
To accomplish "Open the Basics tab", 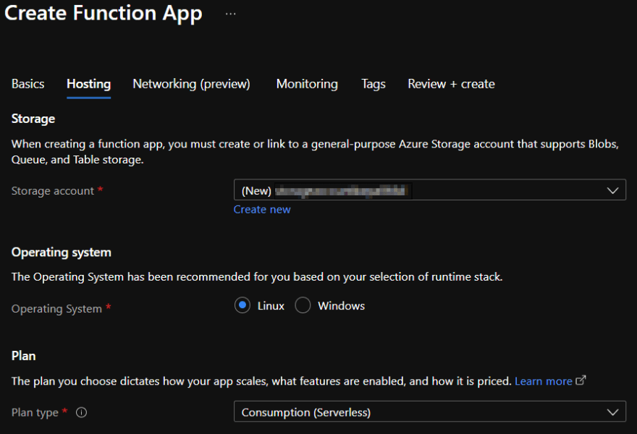I will point(28,84).
